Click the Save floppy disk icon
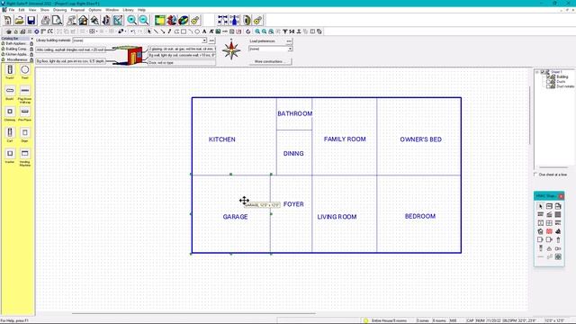Viewport: 576px width, 324px height. (x=31, y=20)
